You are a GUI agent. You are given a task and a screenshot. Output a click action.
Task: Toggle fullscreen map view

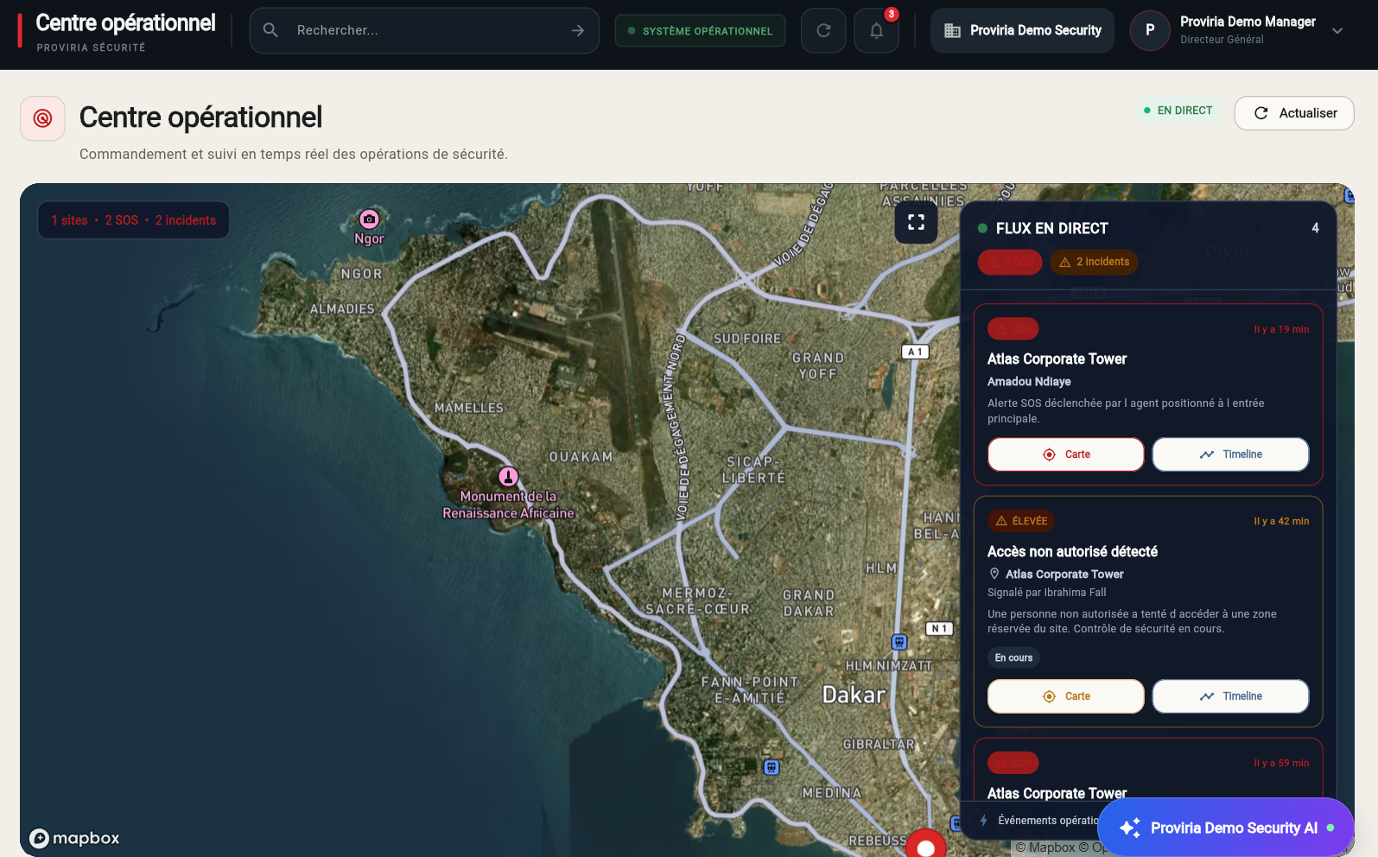click(916, 222)
